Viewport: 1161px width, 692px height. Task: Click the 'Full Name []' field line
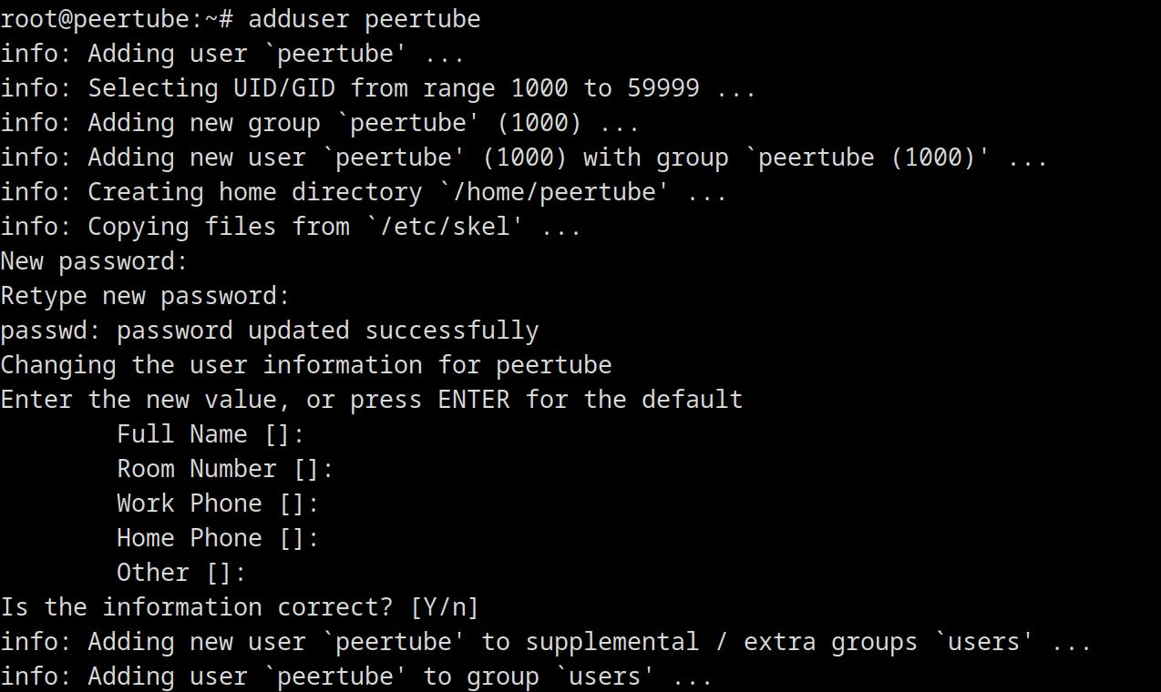pos(211,434)
